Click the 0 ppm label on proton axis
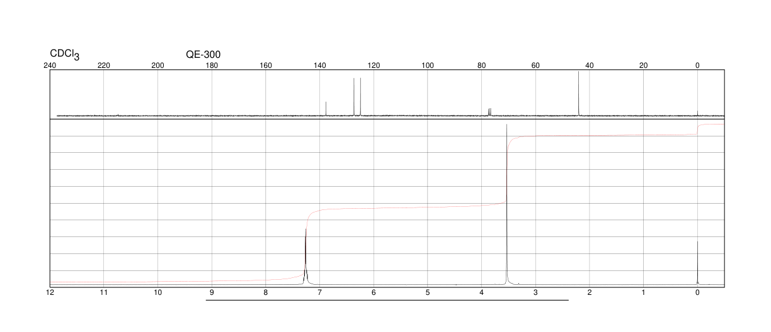The width and height of the screenshot is (771, 332). point(697,293)
